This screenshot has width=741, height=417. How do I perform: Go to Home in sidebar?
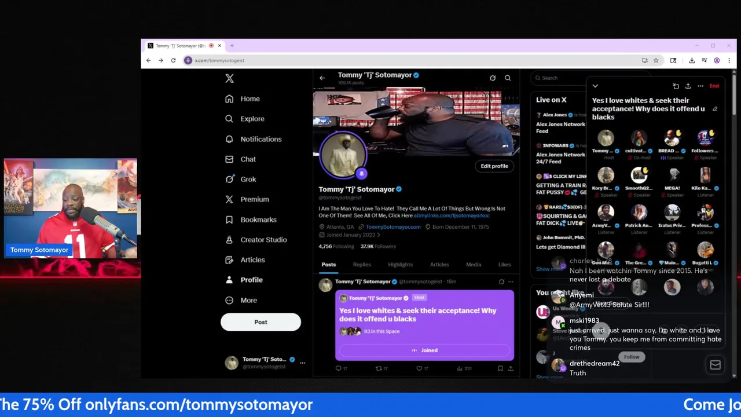243,98
